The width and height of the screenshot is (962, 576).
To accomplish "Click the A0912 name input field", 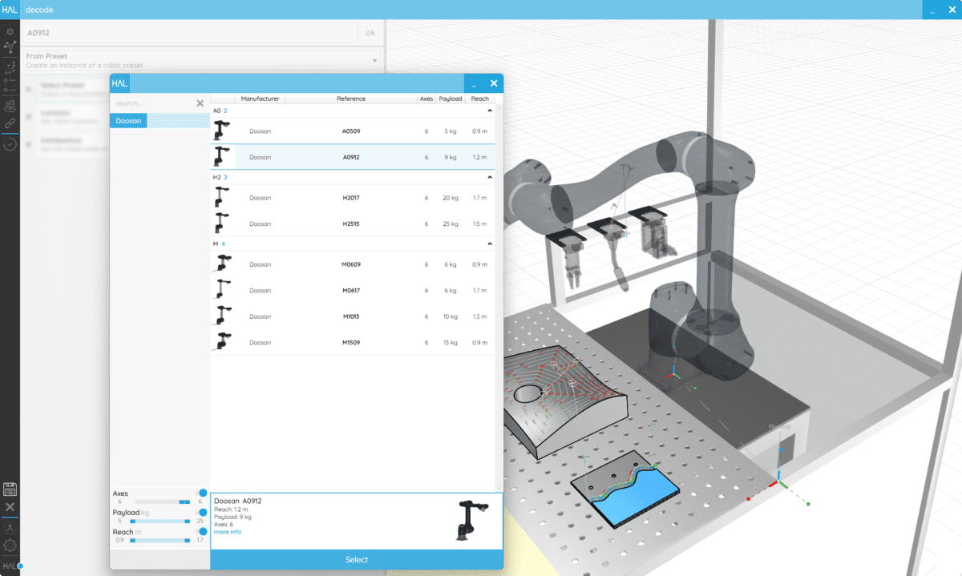I will pos(190,33).
